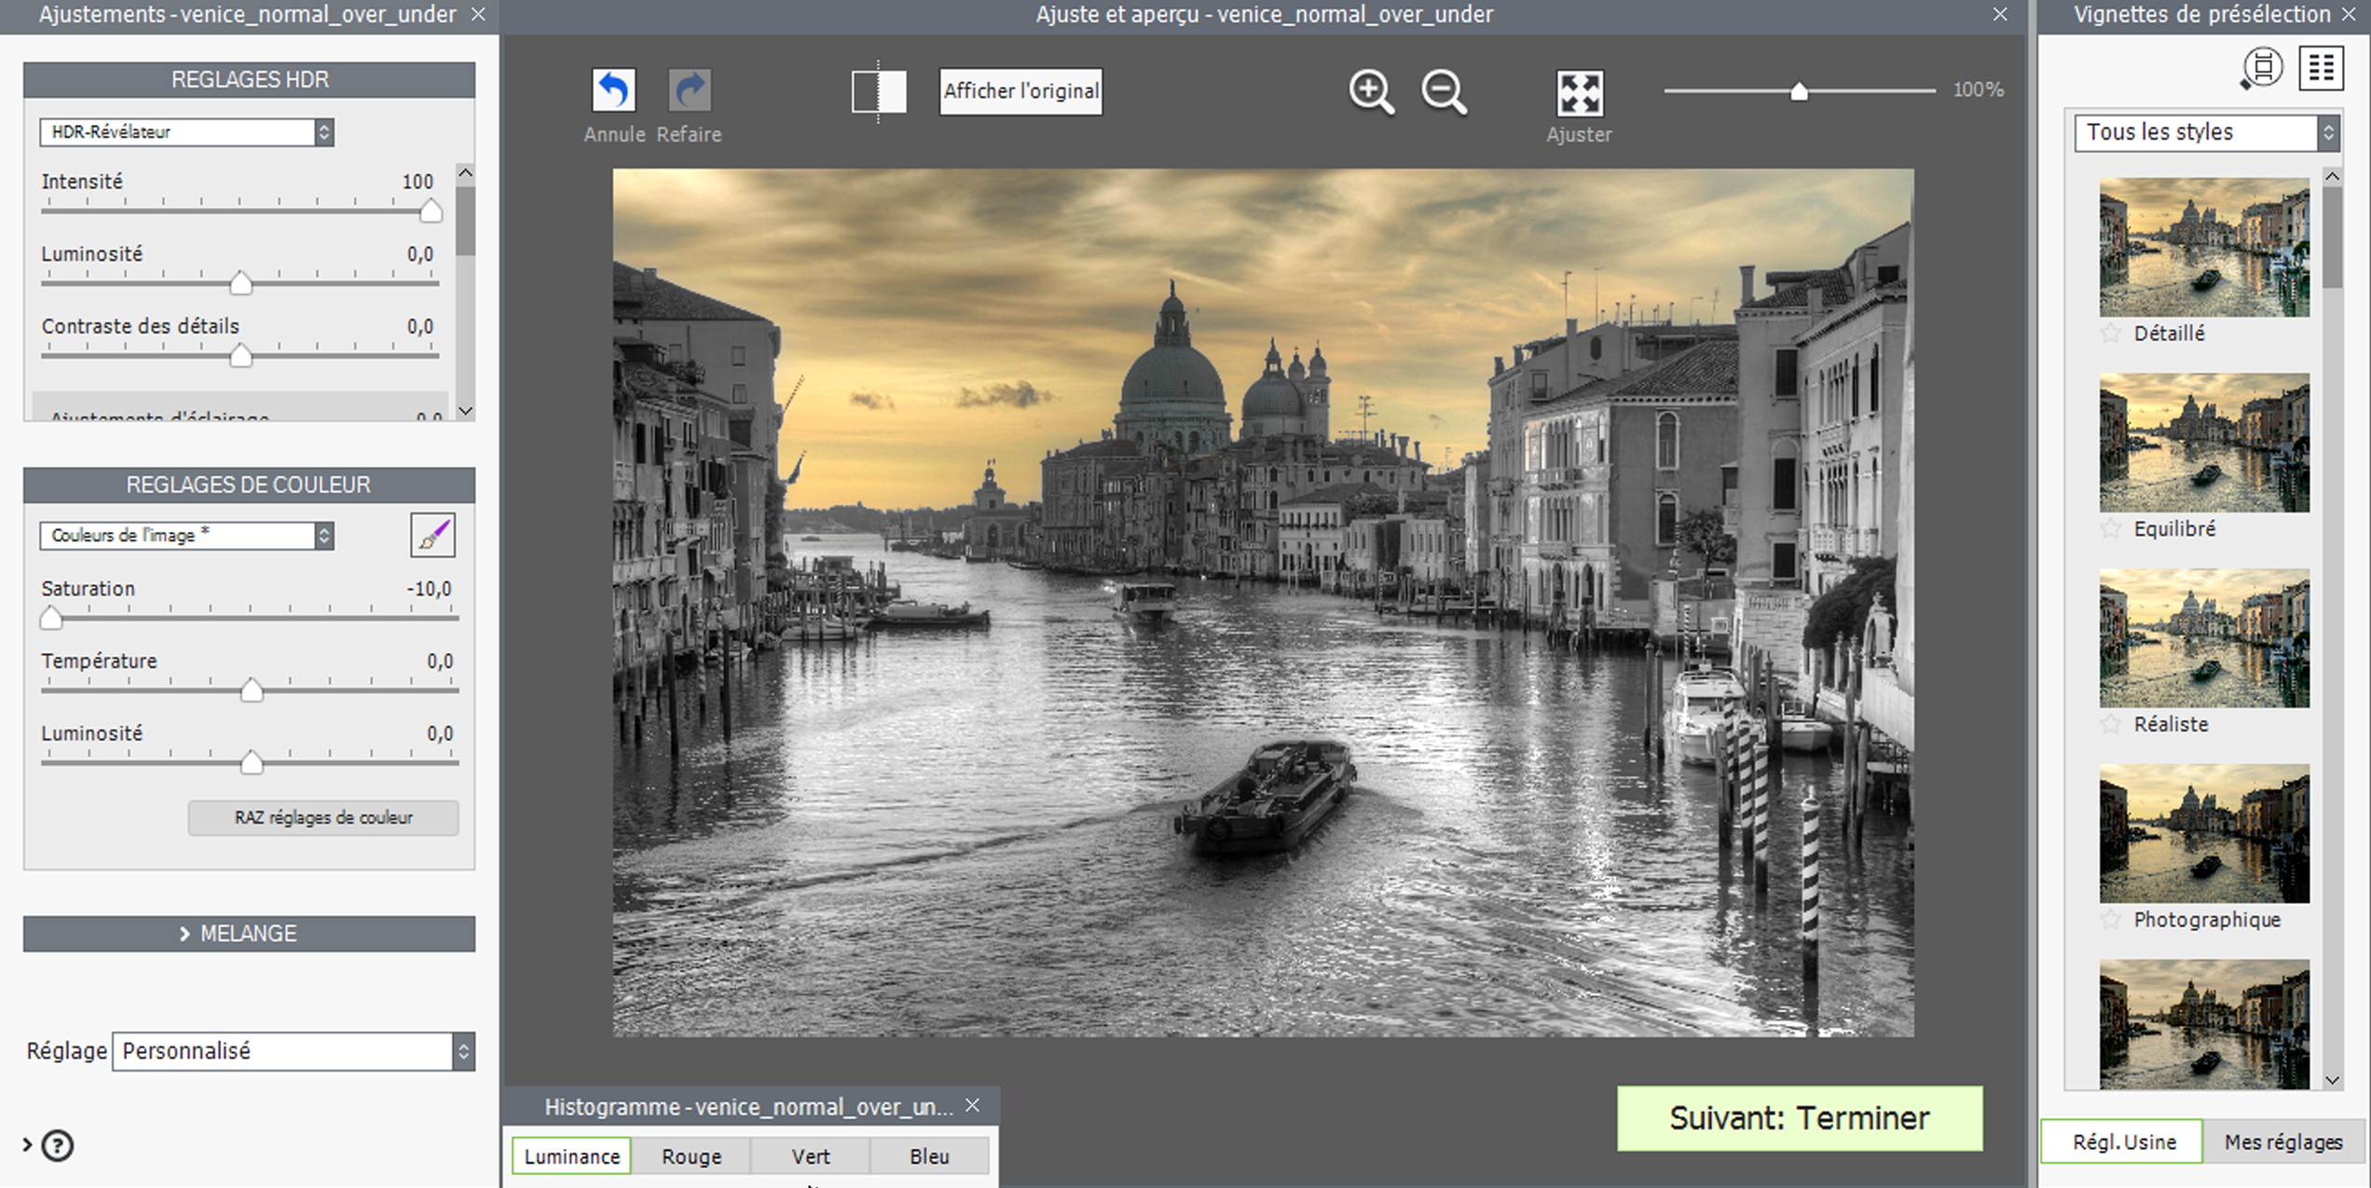Click the zoom in magnifier icon
2371x1188 pixels.
click(x=1370, y=91)
